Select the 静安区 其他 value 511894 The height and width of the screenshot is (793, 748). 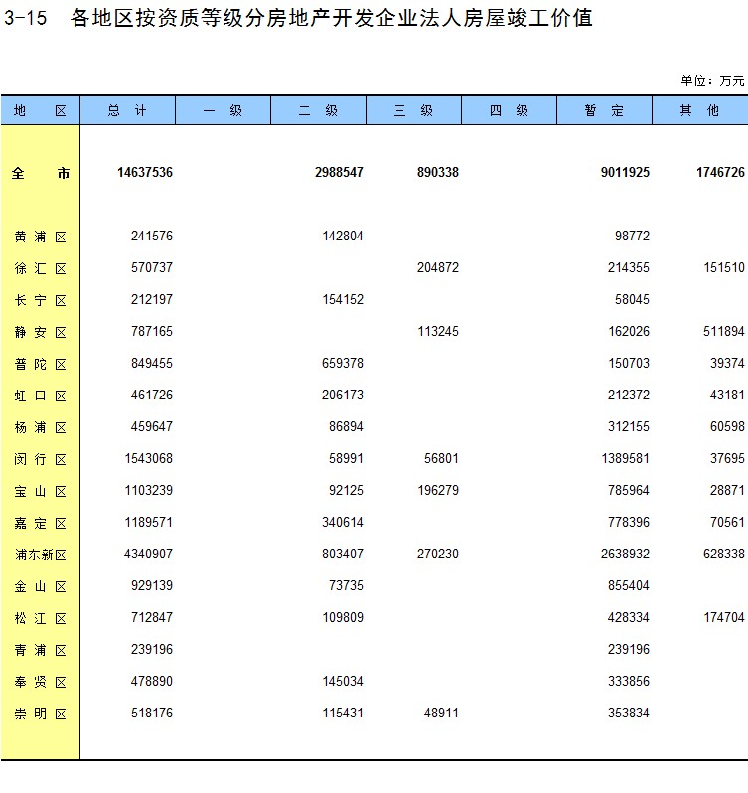pos(723,332)
